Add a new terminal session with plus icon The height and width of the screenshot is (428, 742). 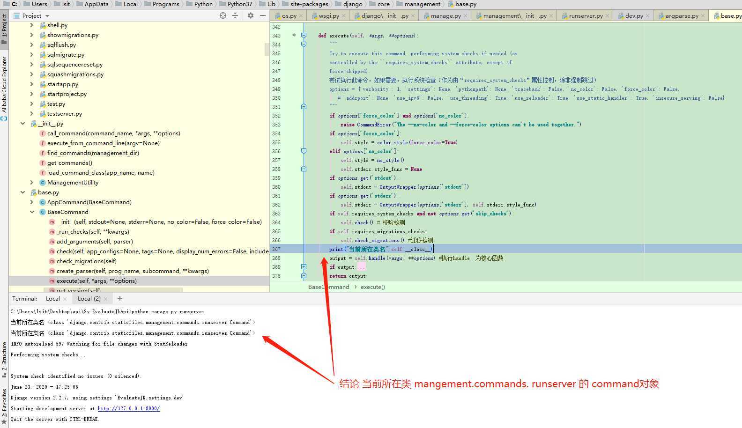120,298
